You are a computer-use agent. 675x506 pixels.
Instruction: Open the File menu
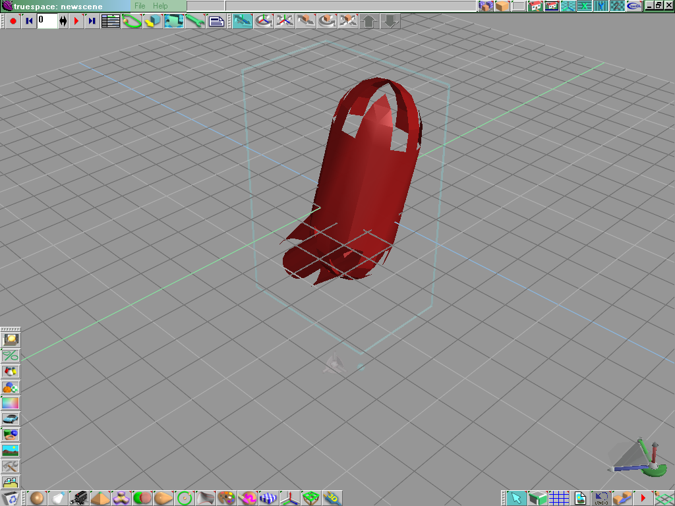point(140,6)
